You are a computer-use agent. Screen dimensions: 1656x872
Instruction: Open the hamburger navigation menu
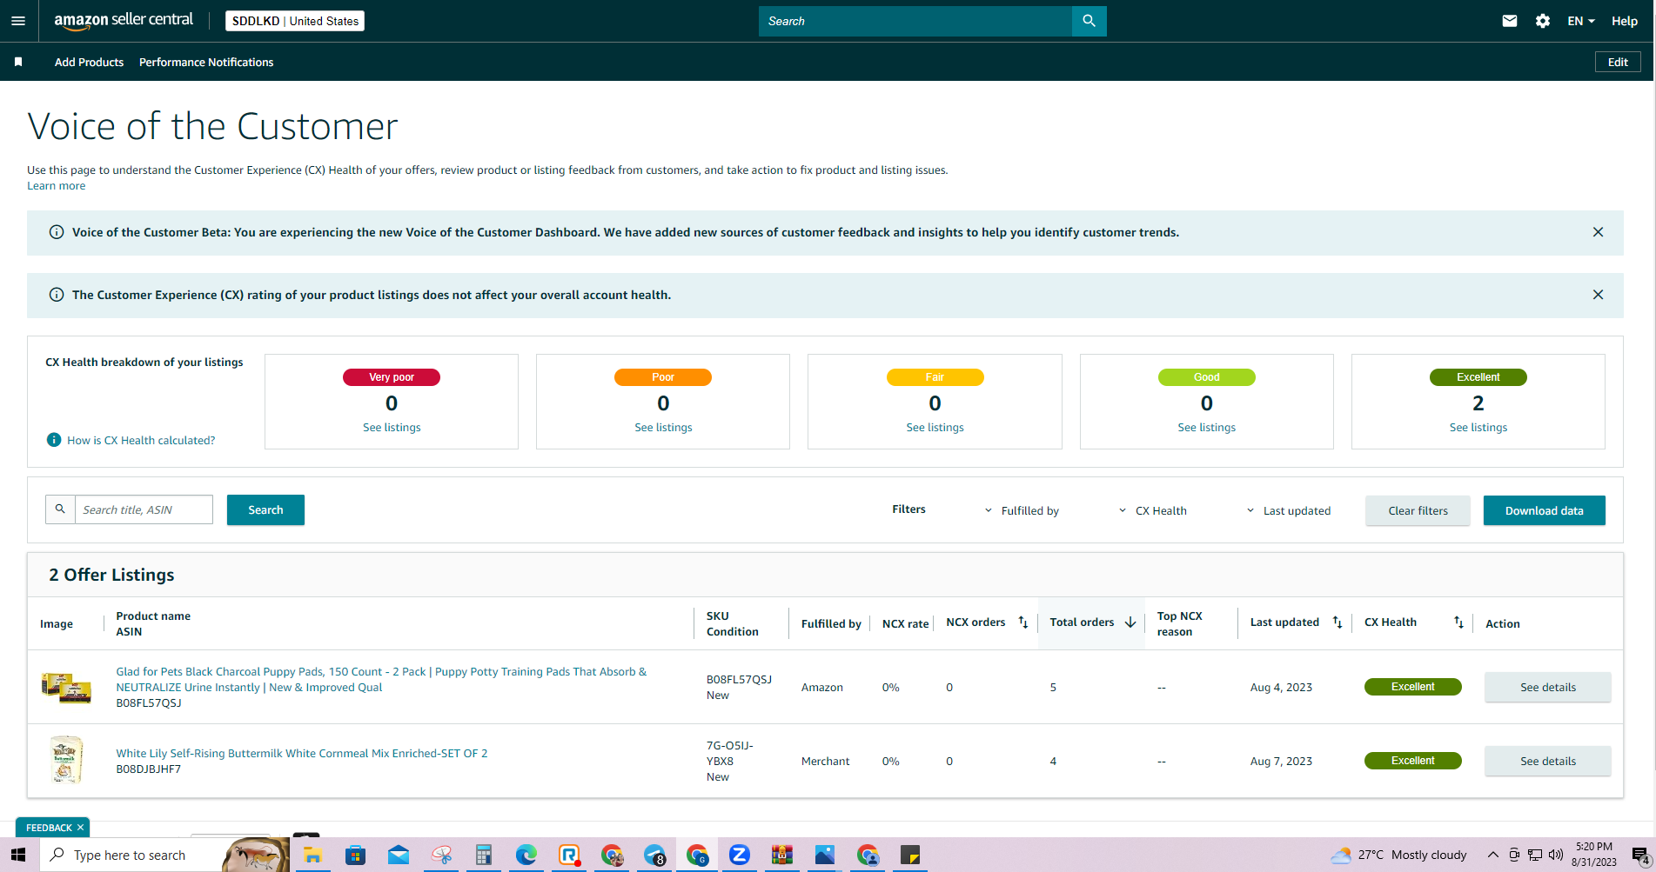pyautogui.click(x=18, y=21)
